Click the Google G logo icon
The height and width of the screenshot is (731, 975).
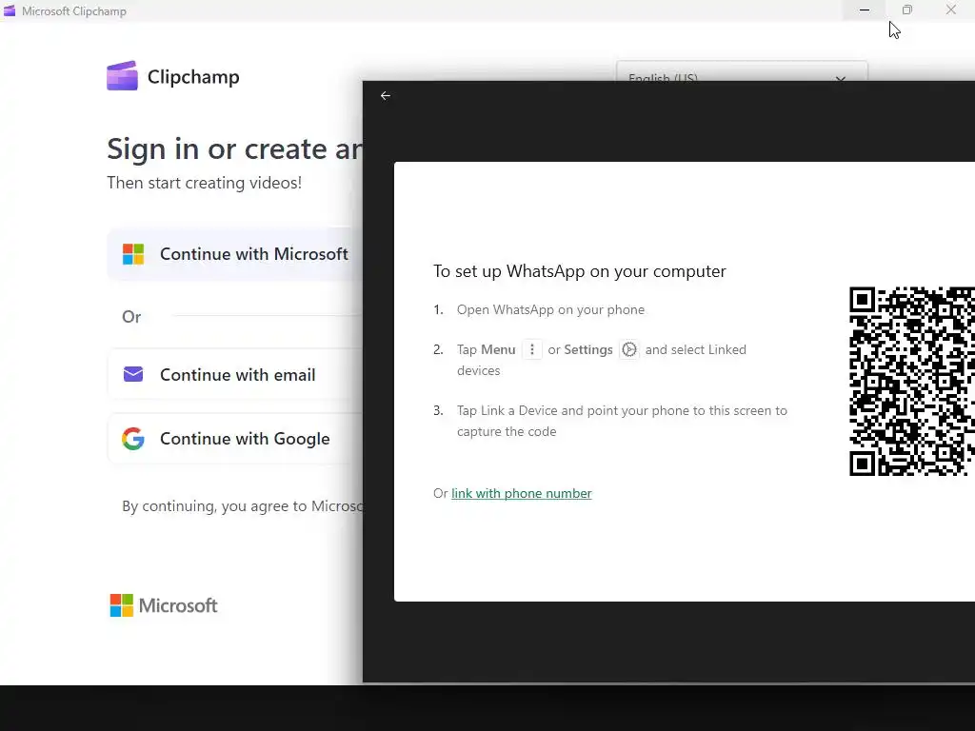tap(133, 439)
